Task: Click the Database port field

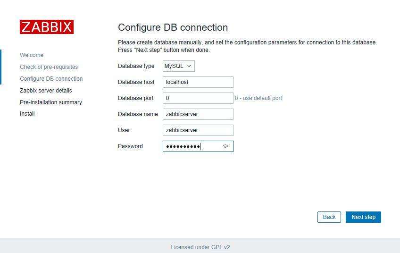Action: pyautogui.click(x=198, y=98)
